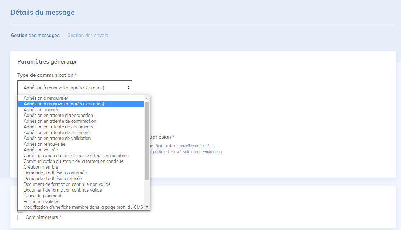Select 'Adhésion en attente de documents'
This screenshot has height=230, width=401.
(x=58, y=127)
